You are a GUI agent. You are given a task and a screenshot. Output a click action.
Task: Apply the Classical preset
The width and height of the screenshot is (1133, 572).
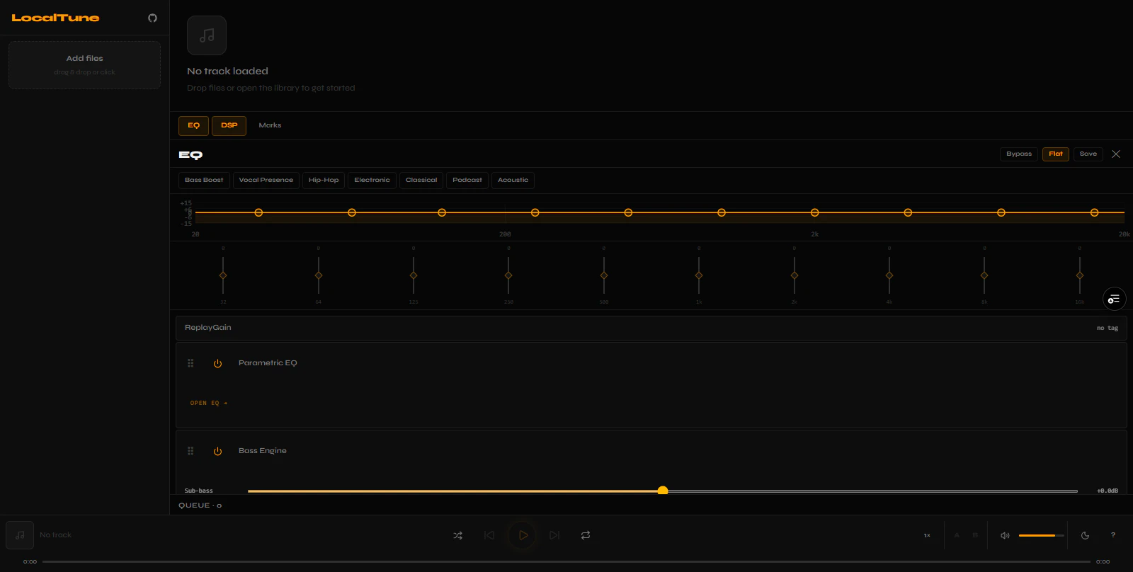click(x=421, y=180)
